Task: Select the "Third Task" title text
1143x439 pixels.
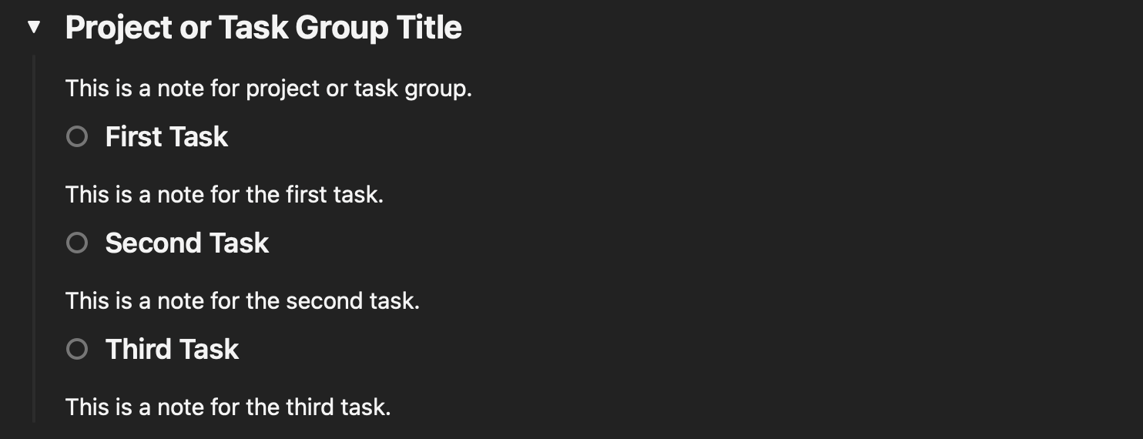Action: [x=172, y=350]
